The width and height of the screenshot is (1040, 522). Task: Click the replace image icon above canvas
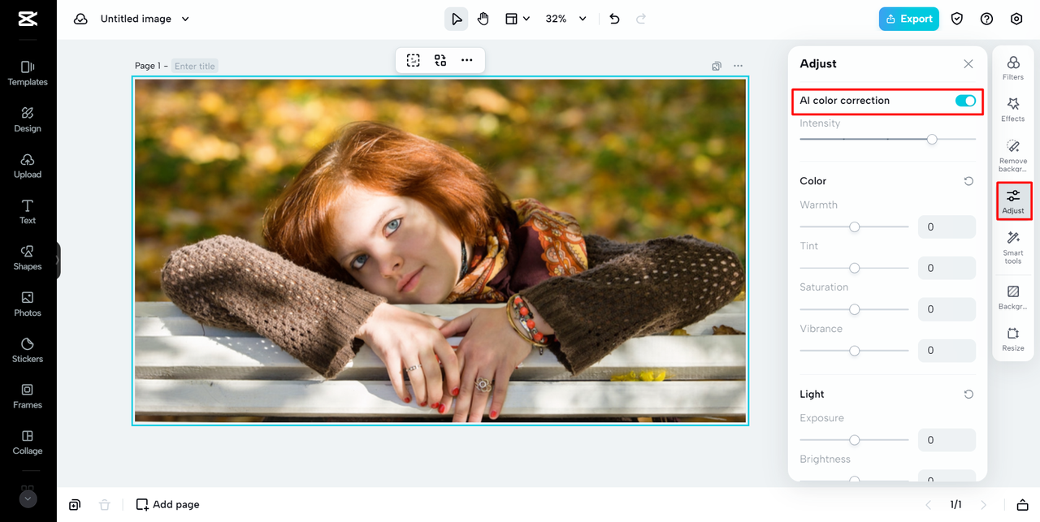[440, 60]
